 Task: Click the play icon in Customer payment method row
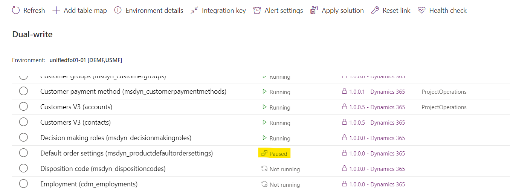pos(264,91)
